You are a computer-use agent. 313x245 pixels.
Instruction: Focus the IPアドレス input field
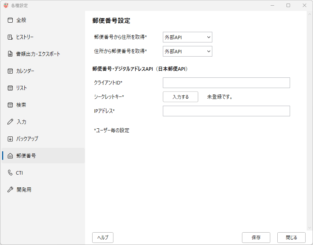pyautogui.click(x=226, y=111)
